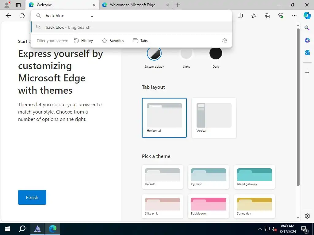
Task: Pick the Island getaway theme
Action: [254, 177]
